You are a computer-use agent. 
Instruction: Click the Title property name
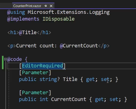click(x=70, y=79)
